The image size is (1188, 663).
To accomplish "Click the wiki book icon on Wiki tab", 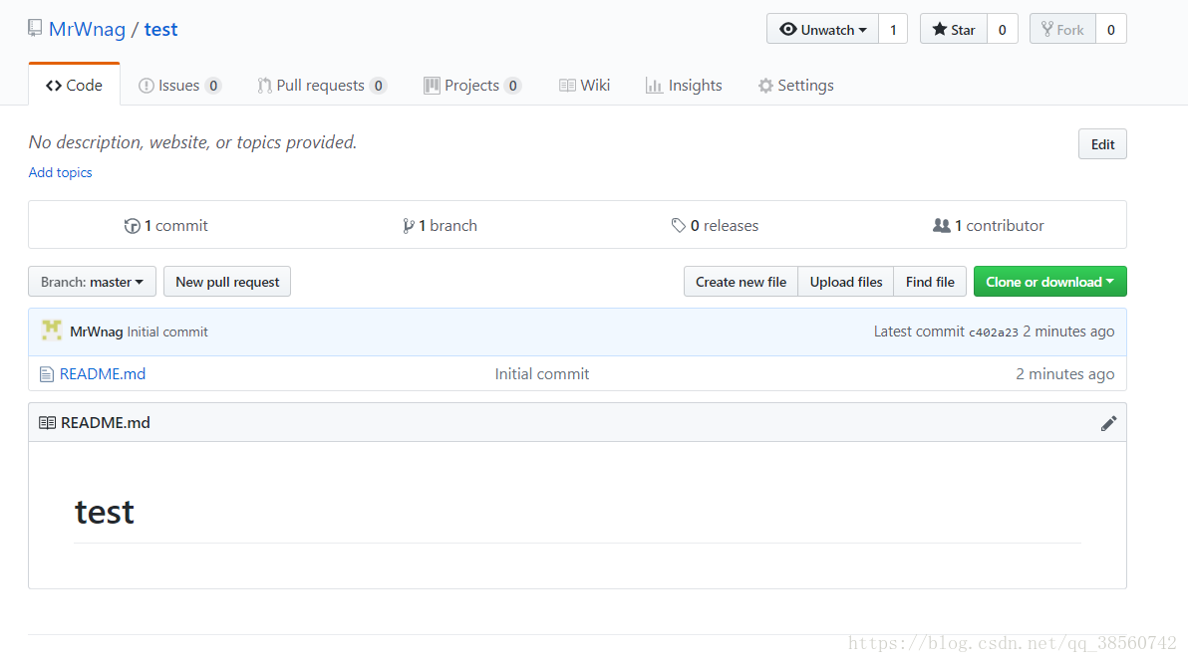I will pos(567,86).
